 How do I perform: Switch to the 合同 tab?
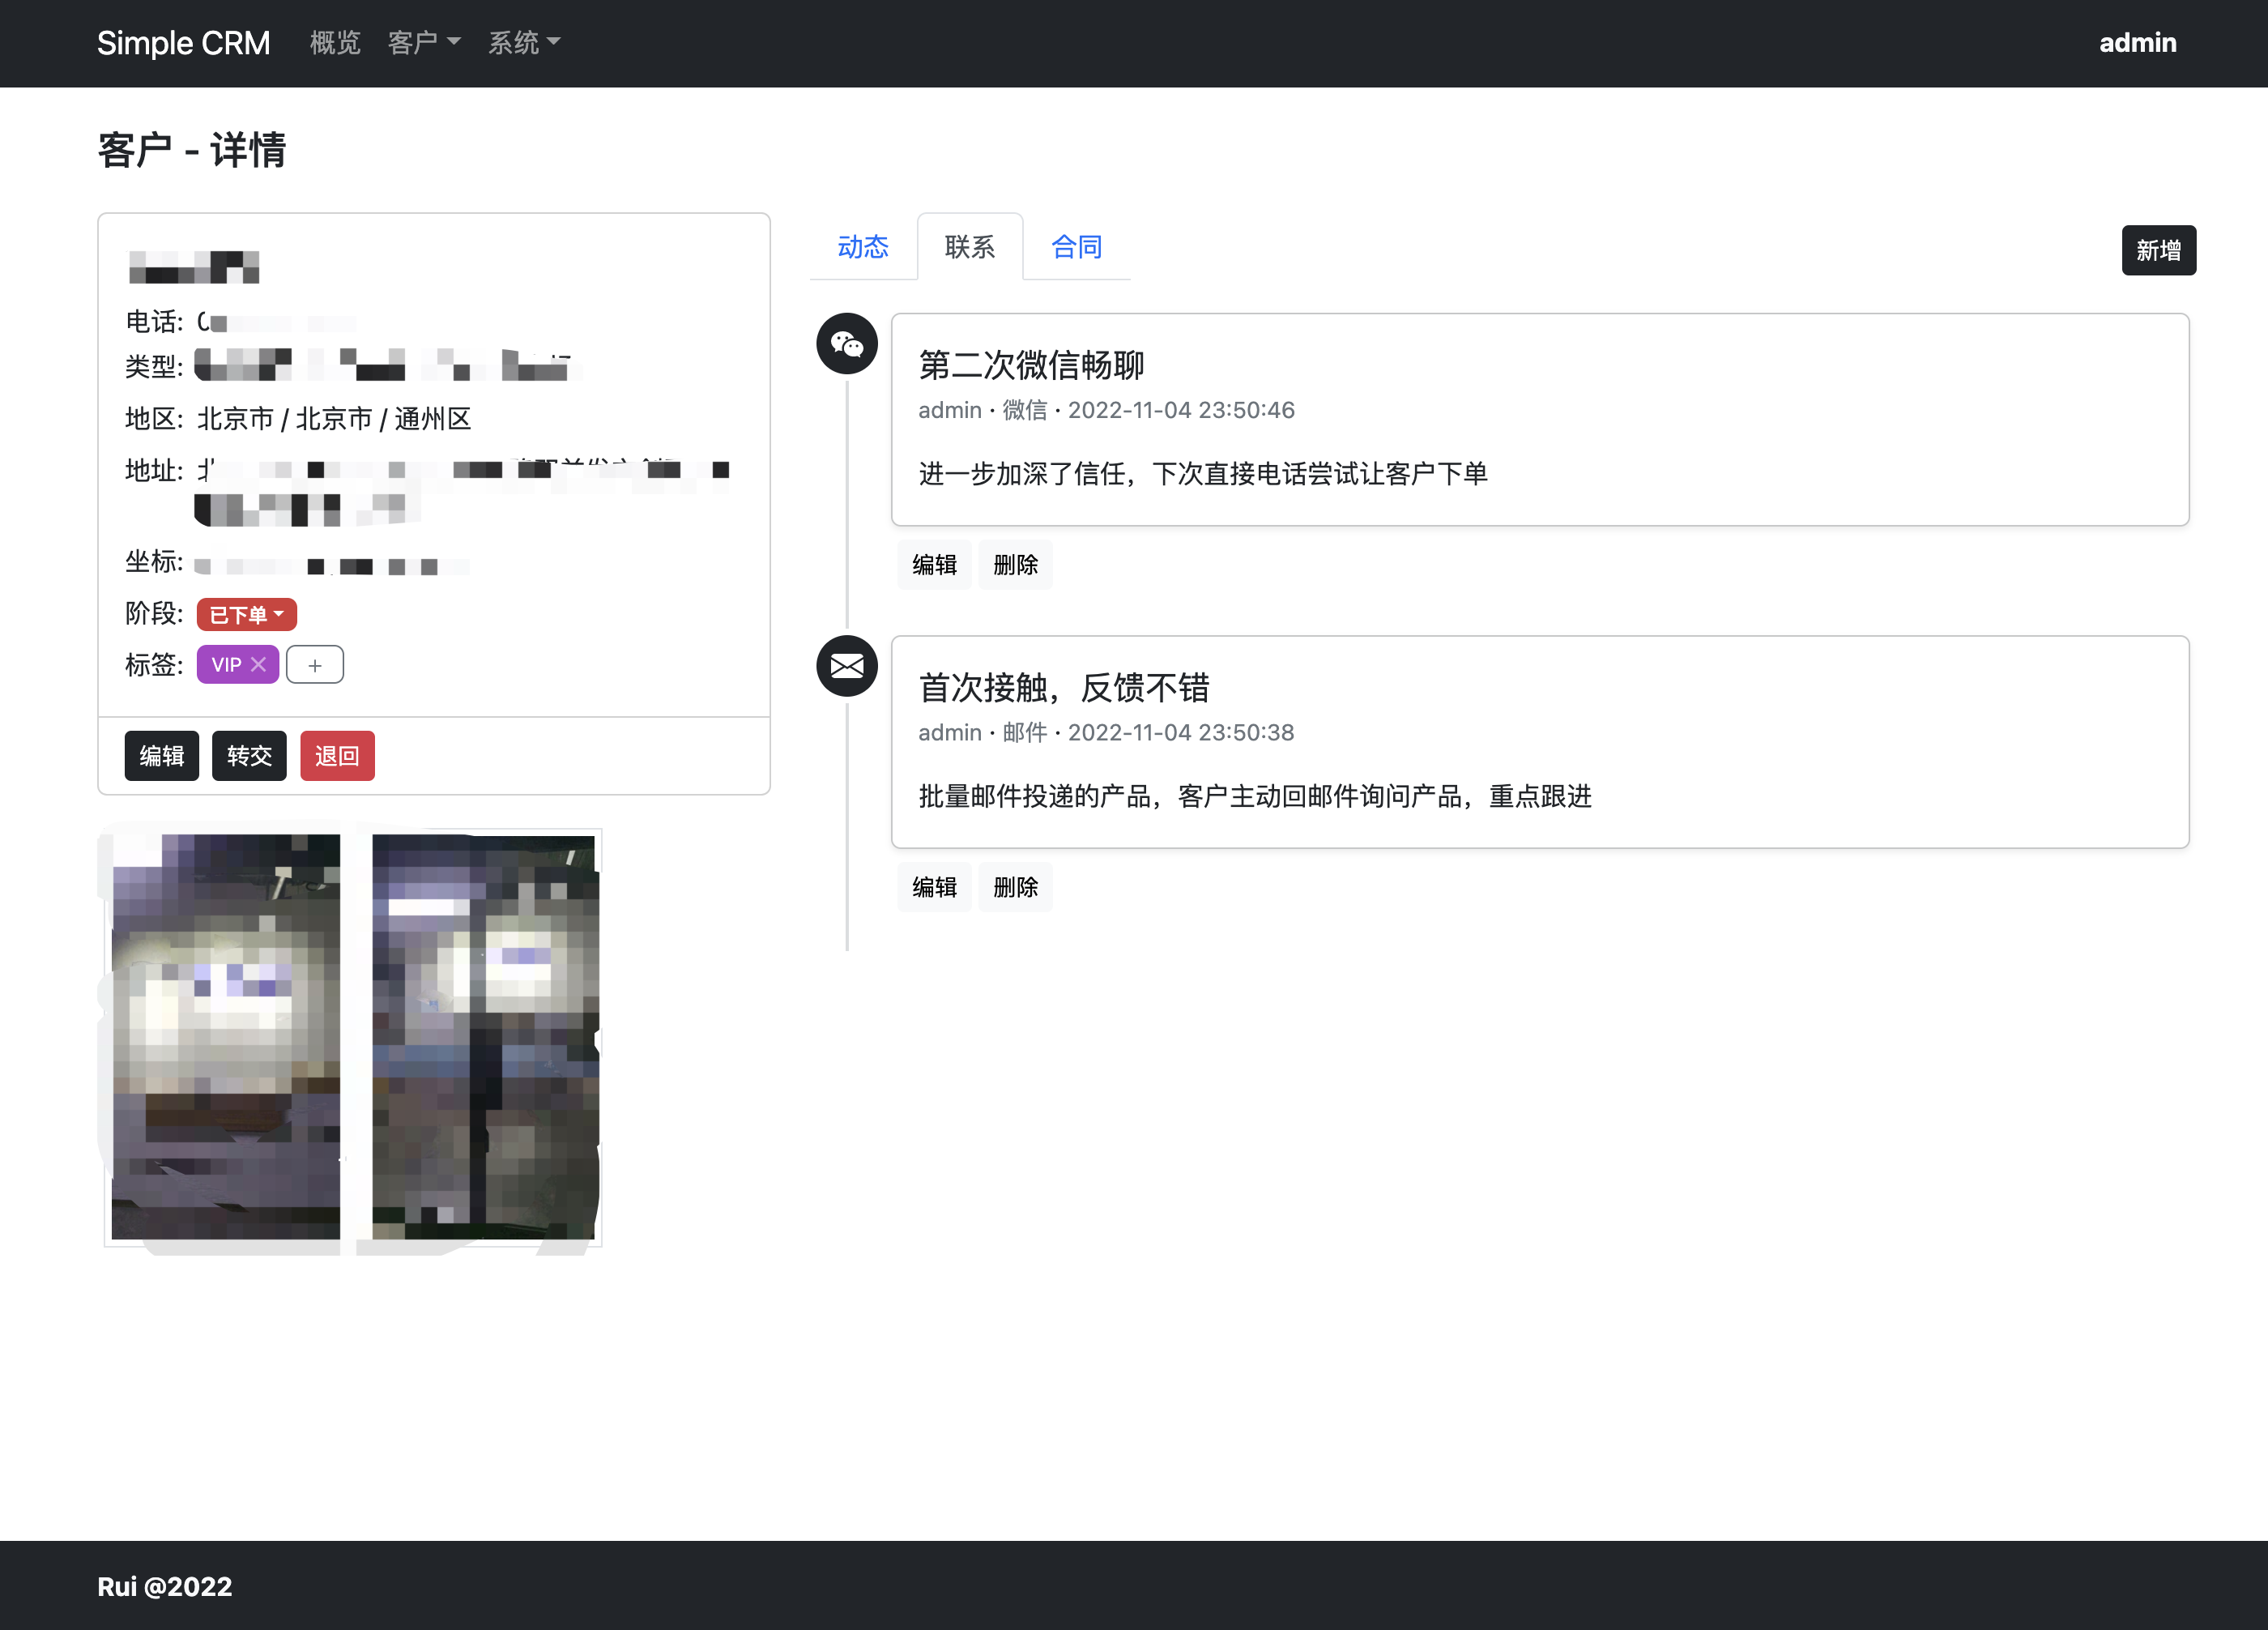(1076, 247)
